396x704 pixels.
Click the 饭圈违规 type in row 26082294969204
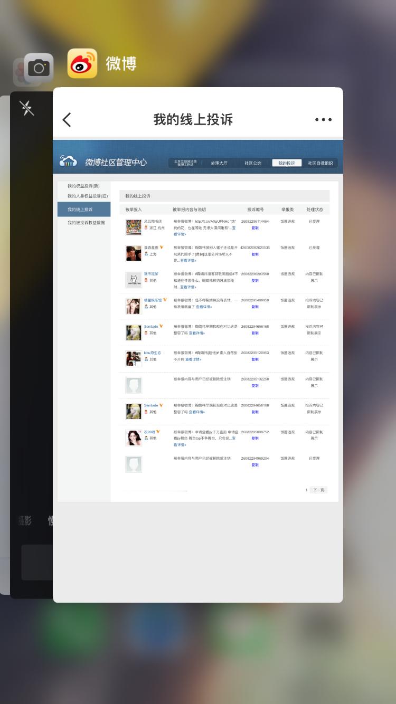(288, 459)
